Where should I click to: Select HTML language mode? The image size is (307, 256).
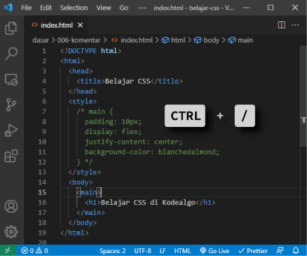click(182, 250)
